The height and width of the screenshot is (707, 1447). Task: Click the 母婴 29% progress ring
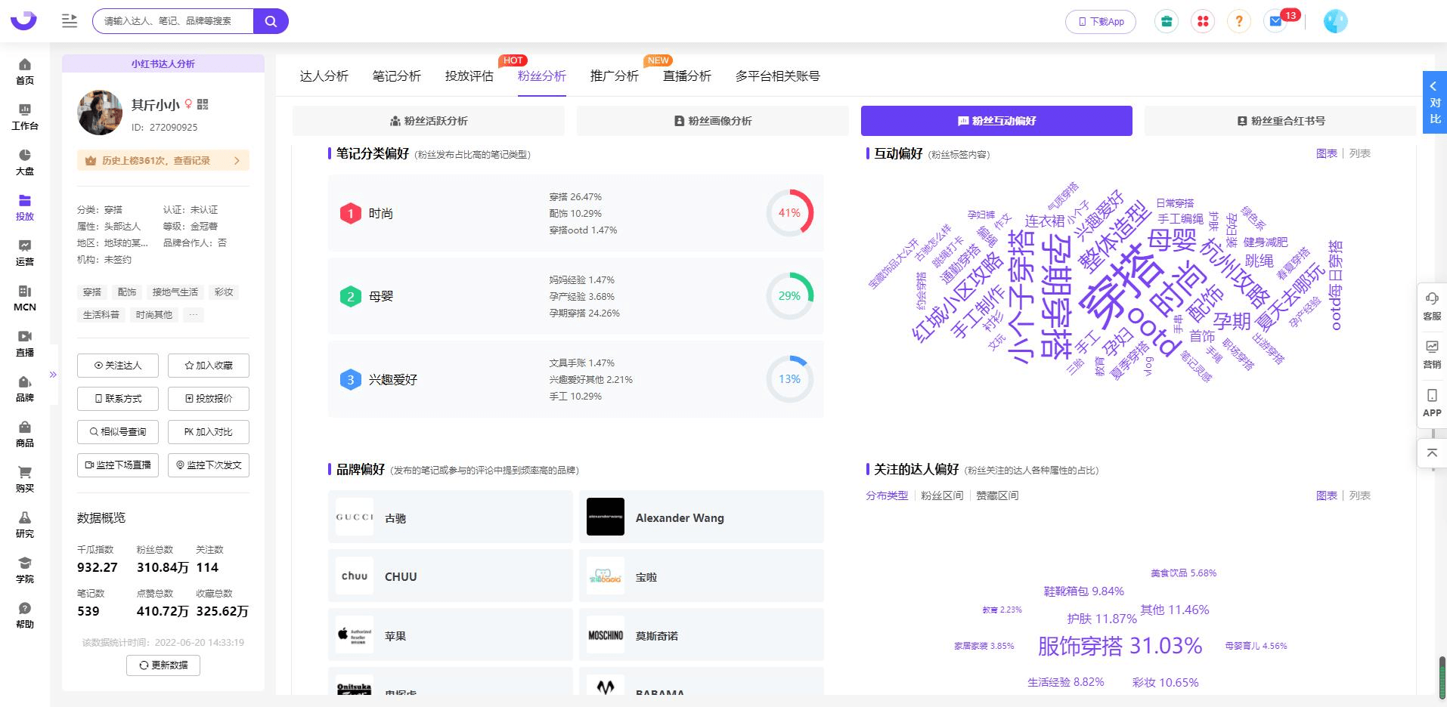(789, 296)
